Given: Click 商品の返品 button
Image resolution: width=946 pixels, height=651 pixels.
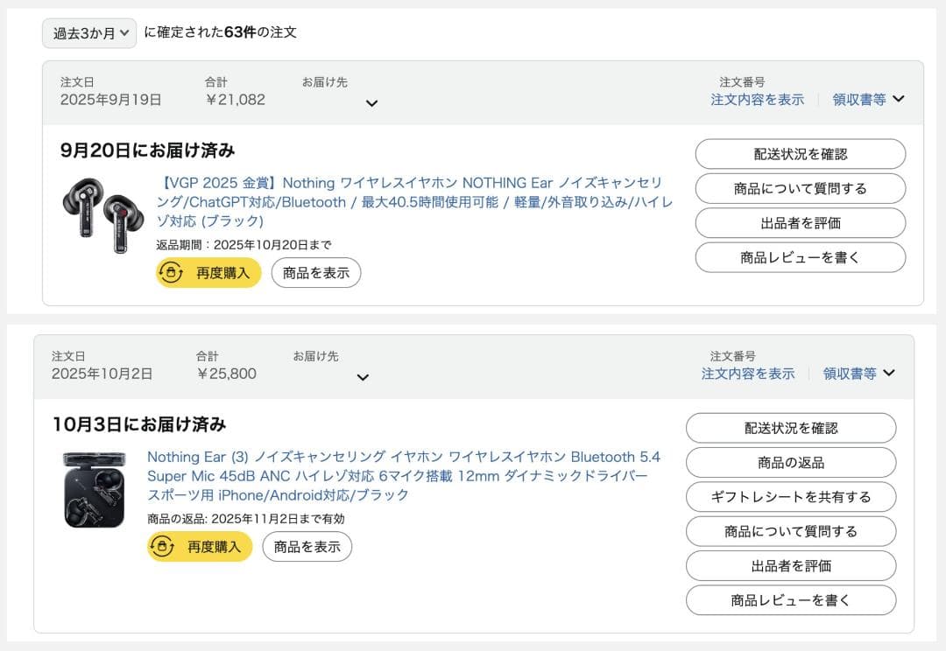Looking at the screenshot, I should point(790,463).
